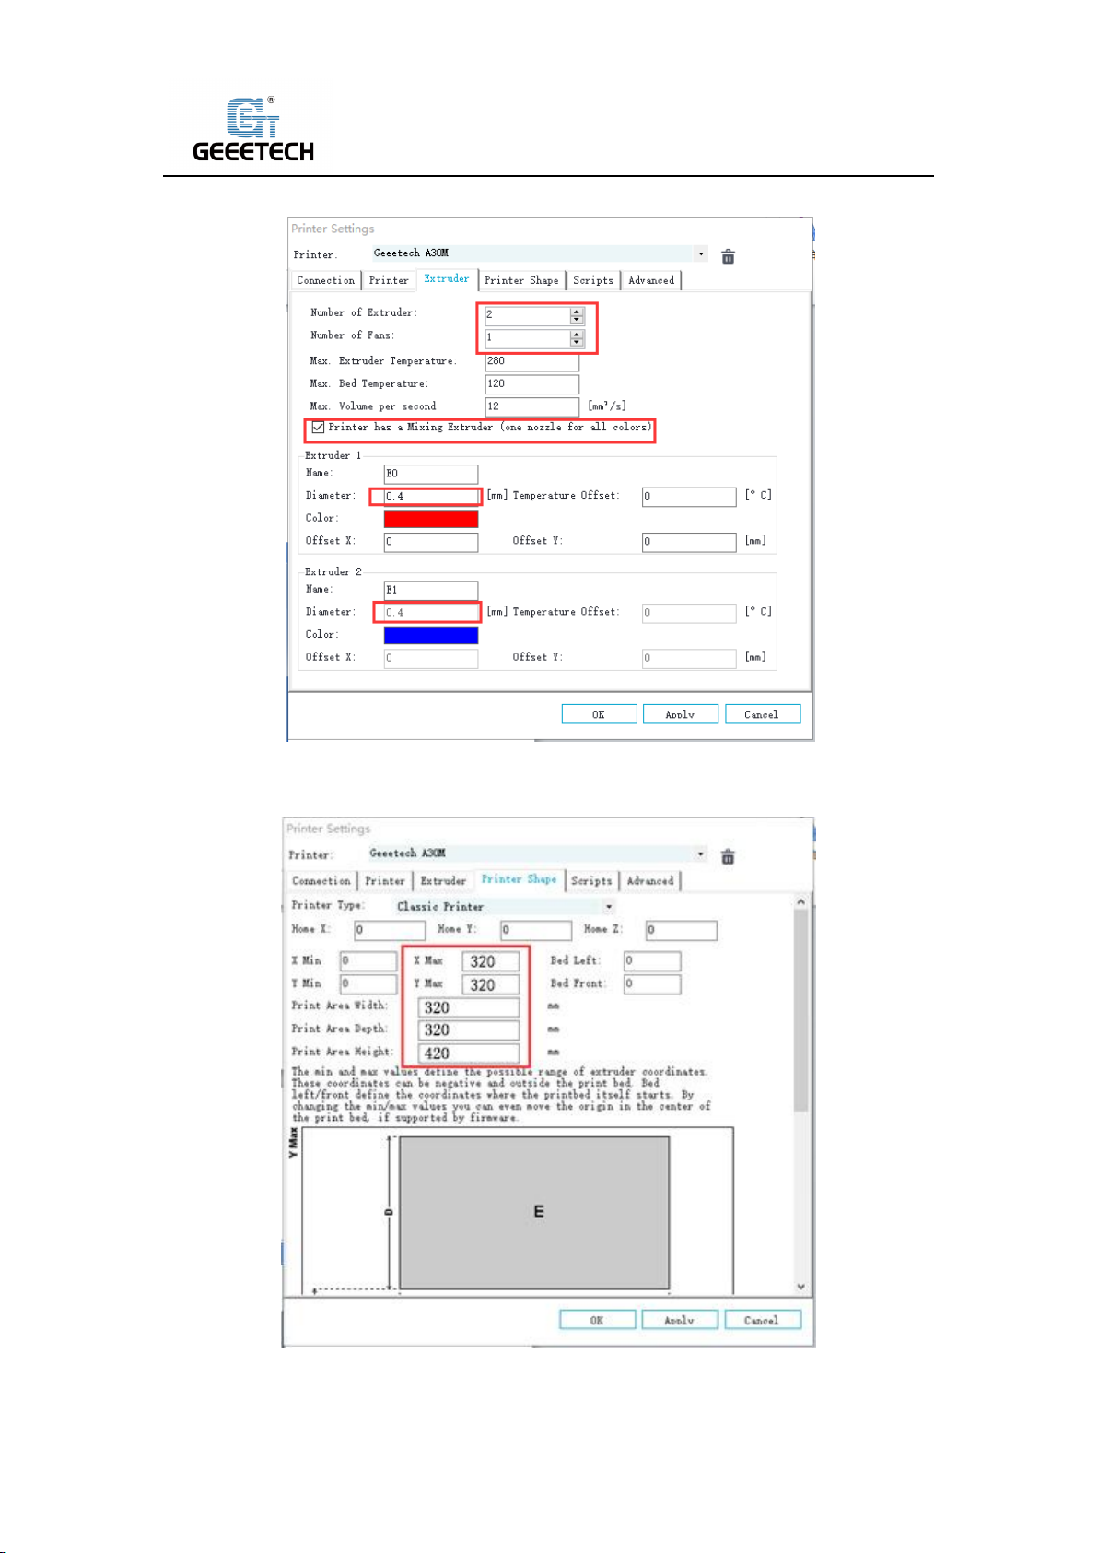Image resolution: width=1098 pixels, height=1553 pixels.
Task: Switch to Printer Shape tab in the Extruder settings dialog
Action: point(521,280)
